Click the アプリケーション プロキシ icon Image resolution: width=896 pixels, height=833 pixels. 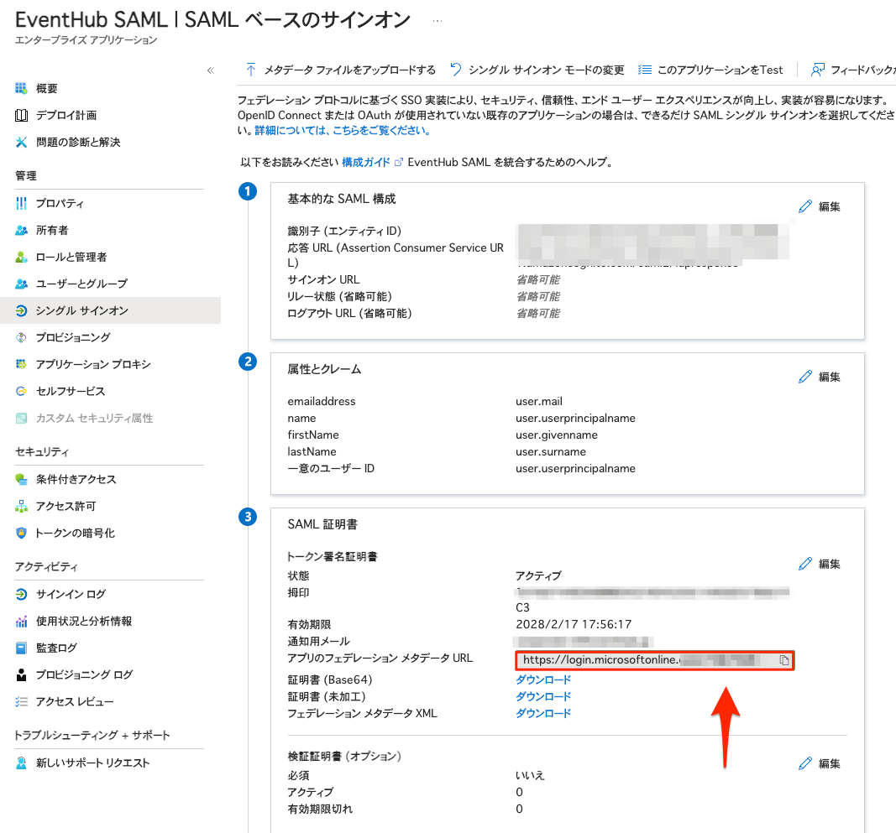pos(21,364)
